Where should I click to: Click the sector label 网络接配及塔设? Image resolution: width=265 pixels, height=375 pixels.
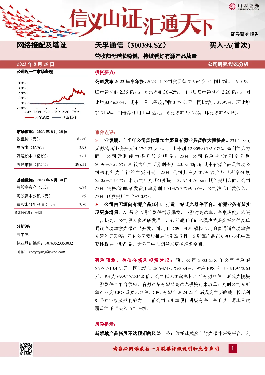(x=41, y=45)
